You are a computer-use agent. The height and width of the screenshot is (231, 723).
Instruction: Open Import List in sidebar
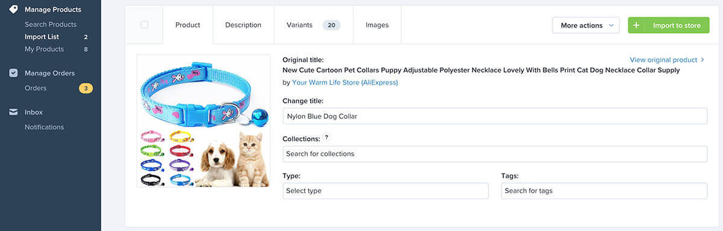(x=42, y=37)
